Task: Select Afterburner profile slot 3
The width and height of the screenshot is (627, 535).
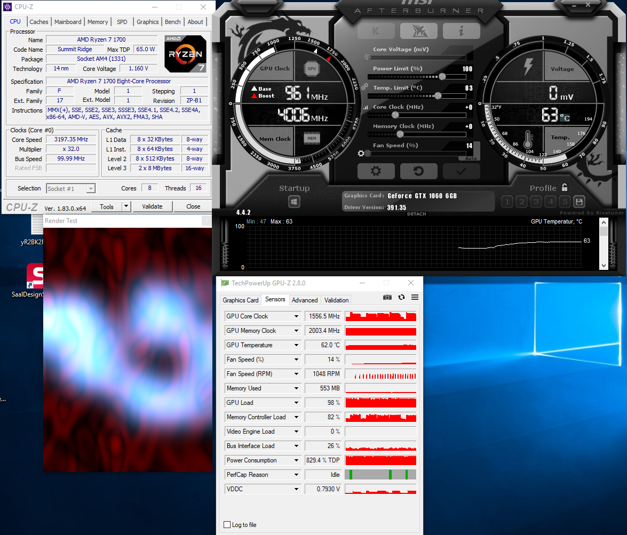Action: pos(536,202)
